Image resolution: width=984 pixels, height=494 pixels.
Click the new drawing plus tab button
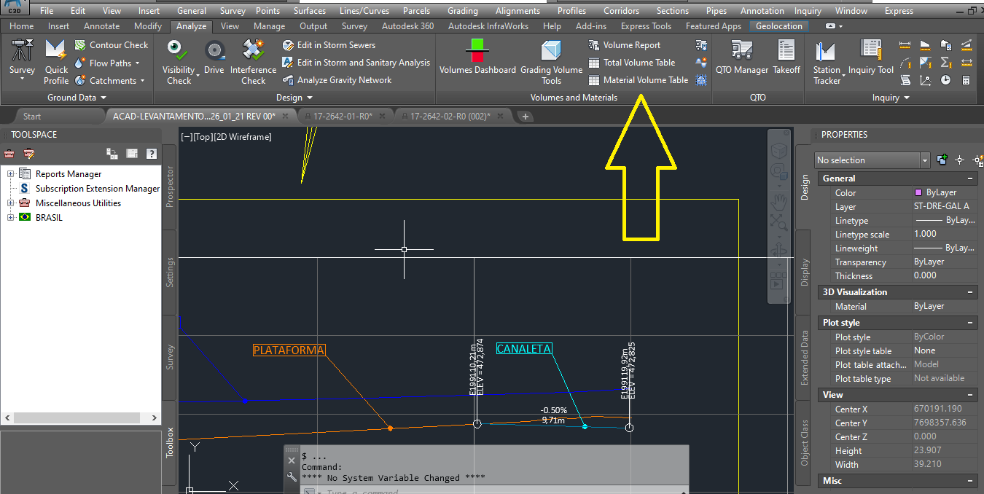pos(526,117)
